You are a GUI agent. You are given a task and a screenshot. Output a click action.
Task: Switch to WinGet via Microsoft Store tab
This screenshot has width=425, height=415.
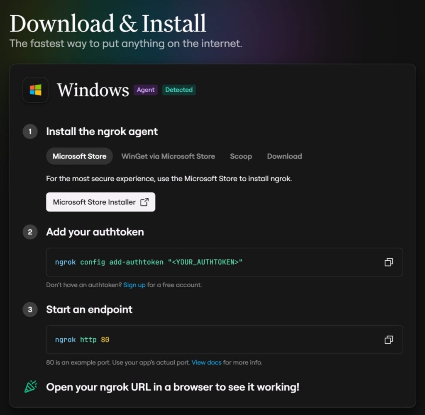click(x=168, y=156)
